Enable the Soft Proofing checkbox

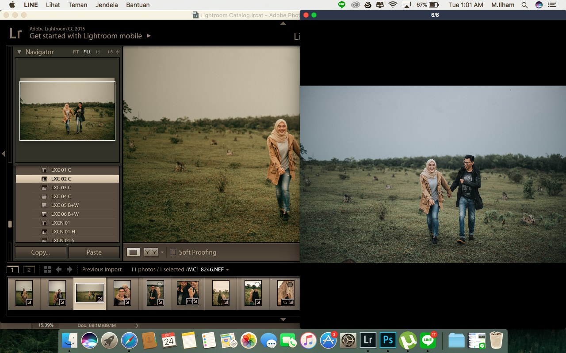[173, 252]
